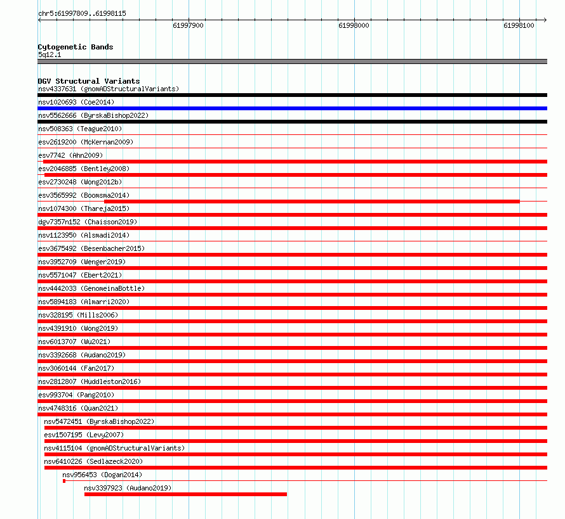The height and width of the screenshot is (519, 565).
Task: Open variant nsv3392668 (Audano2019)
Action: 82,355
